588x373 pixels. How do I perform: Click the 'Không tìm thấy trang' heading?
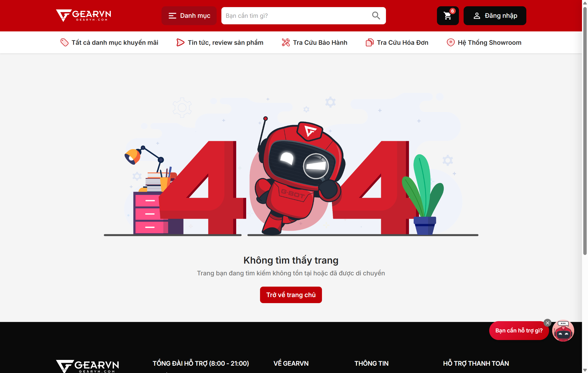[291, 260]
